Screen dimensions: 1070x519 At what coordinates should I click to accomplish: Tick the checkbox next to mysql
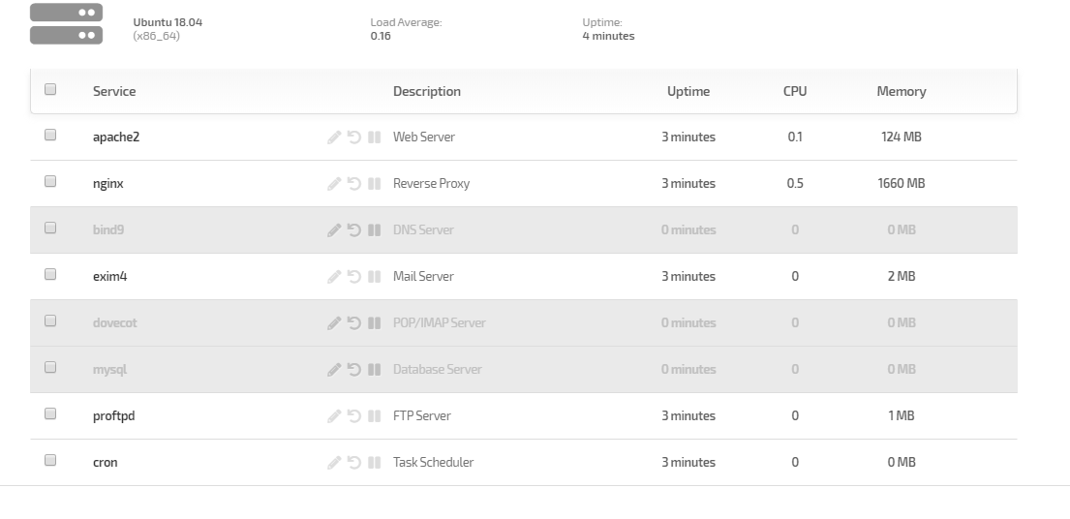tap(49, 367)
